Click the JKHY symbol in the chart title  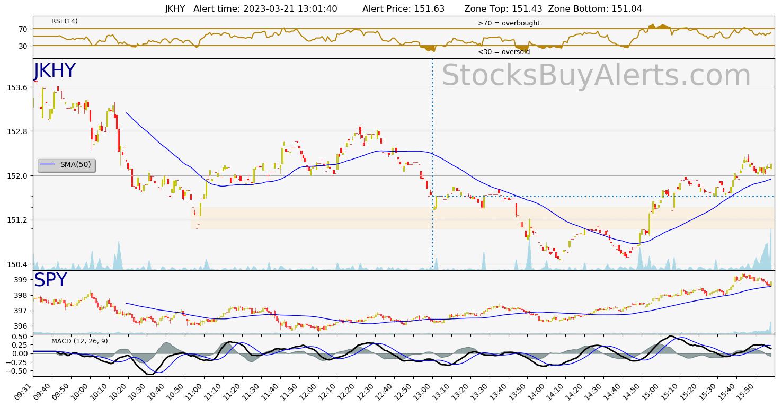point(175,8)
